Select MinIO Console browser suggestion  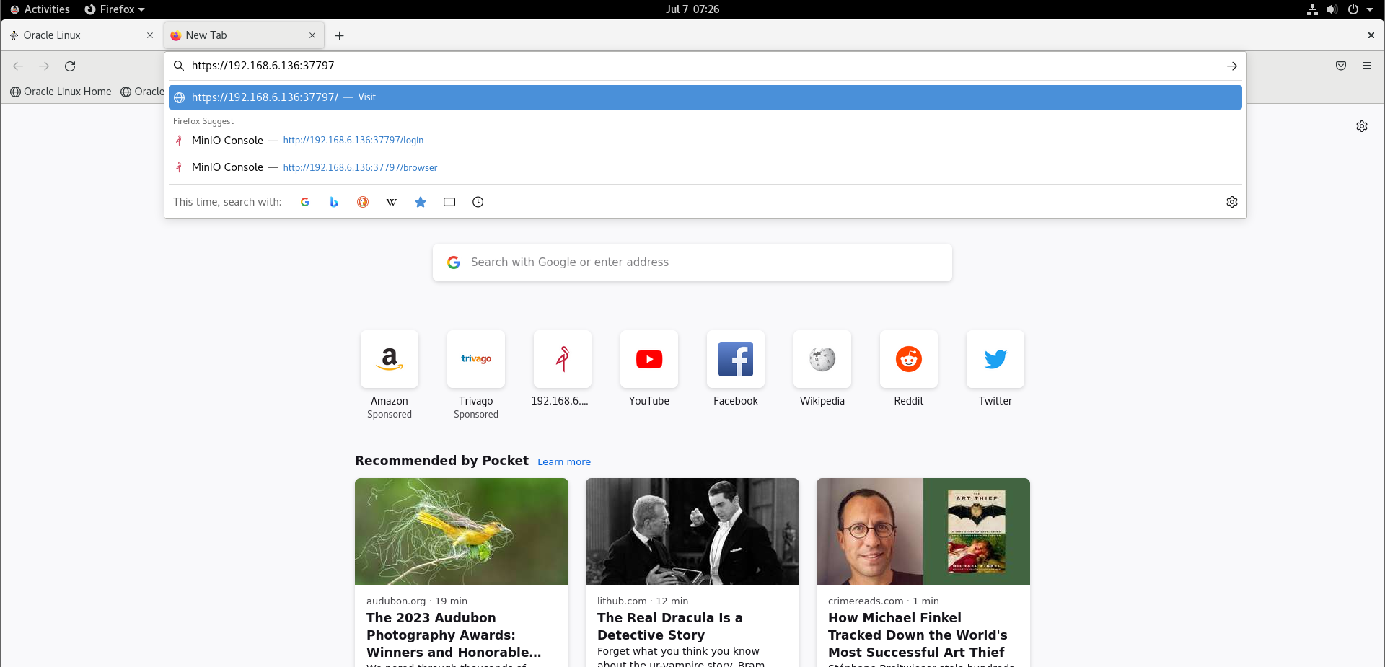coord(705,167)
